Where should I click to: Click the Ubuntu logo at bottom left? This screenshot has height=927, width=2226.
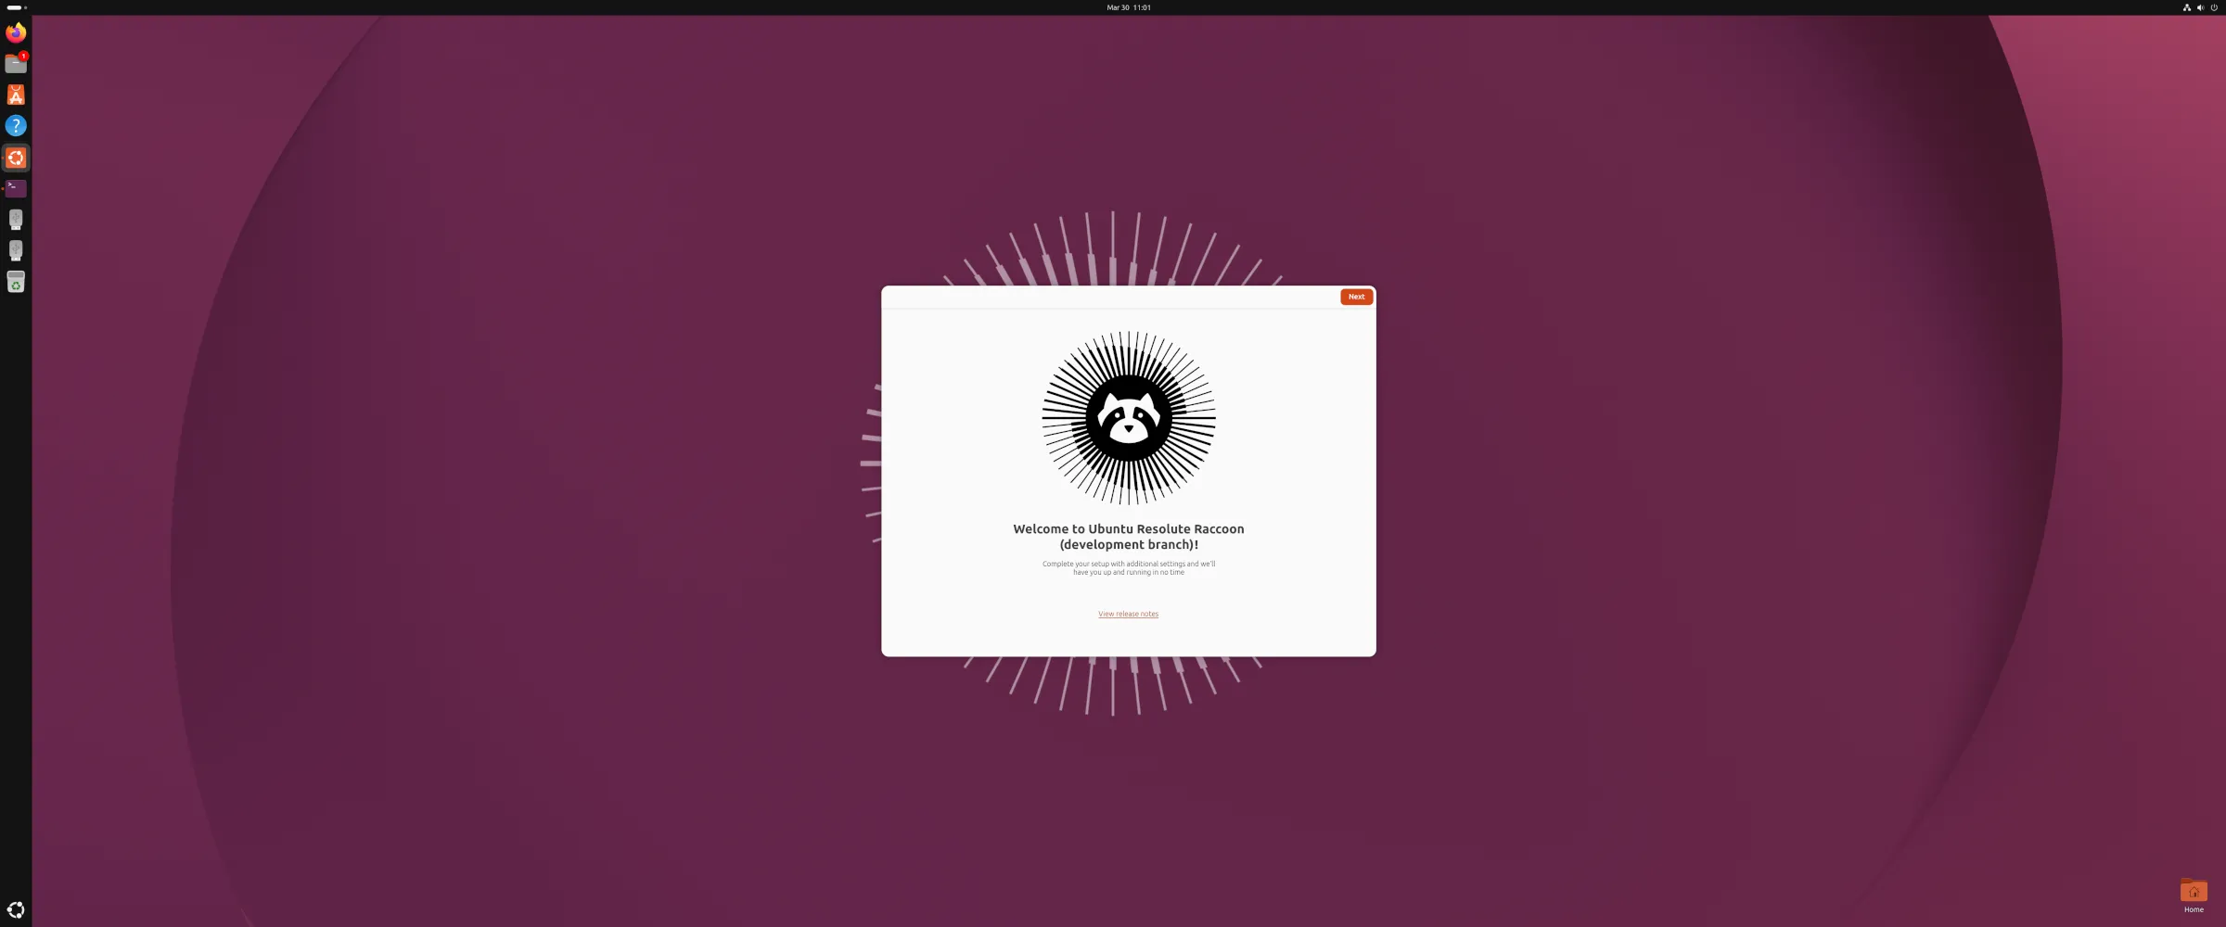pos(15,908)
